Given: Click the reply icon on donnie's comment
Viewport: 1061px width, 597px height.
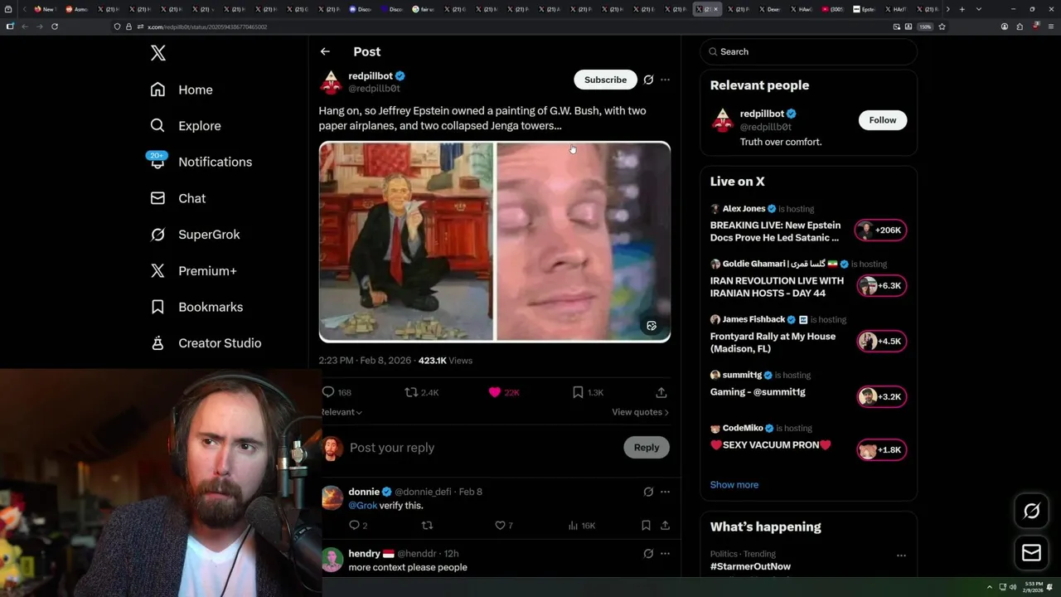Looking at the screenshot, I should click(354, 526).
